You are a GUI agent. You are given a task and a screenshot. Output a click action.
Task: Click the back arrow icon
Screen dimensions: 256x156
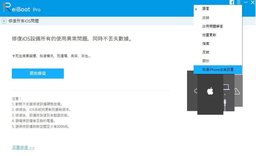coord(4,21)
